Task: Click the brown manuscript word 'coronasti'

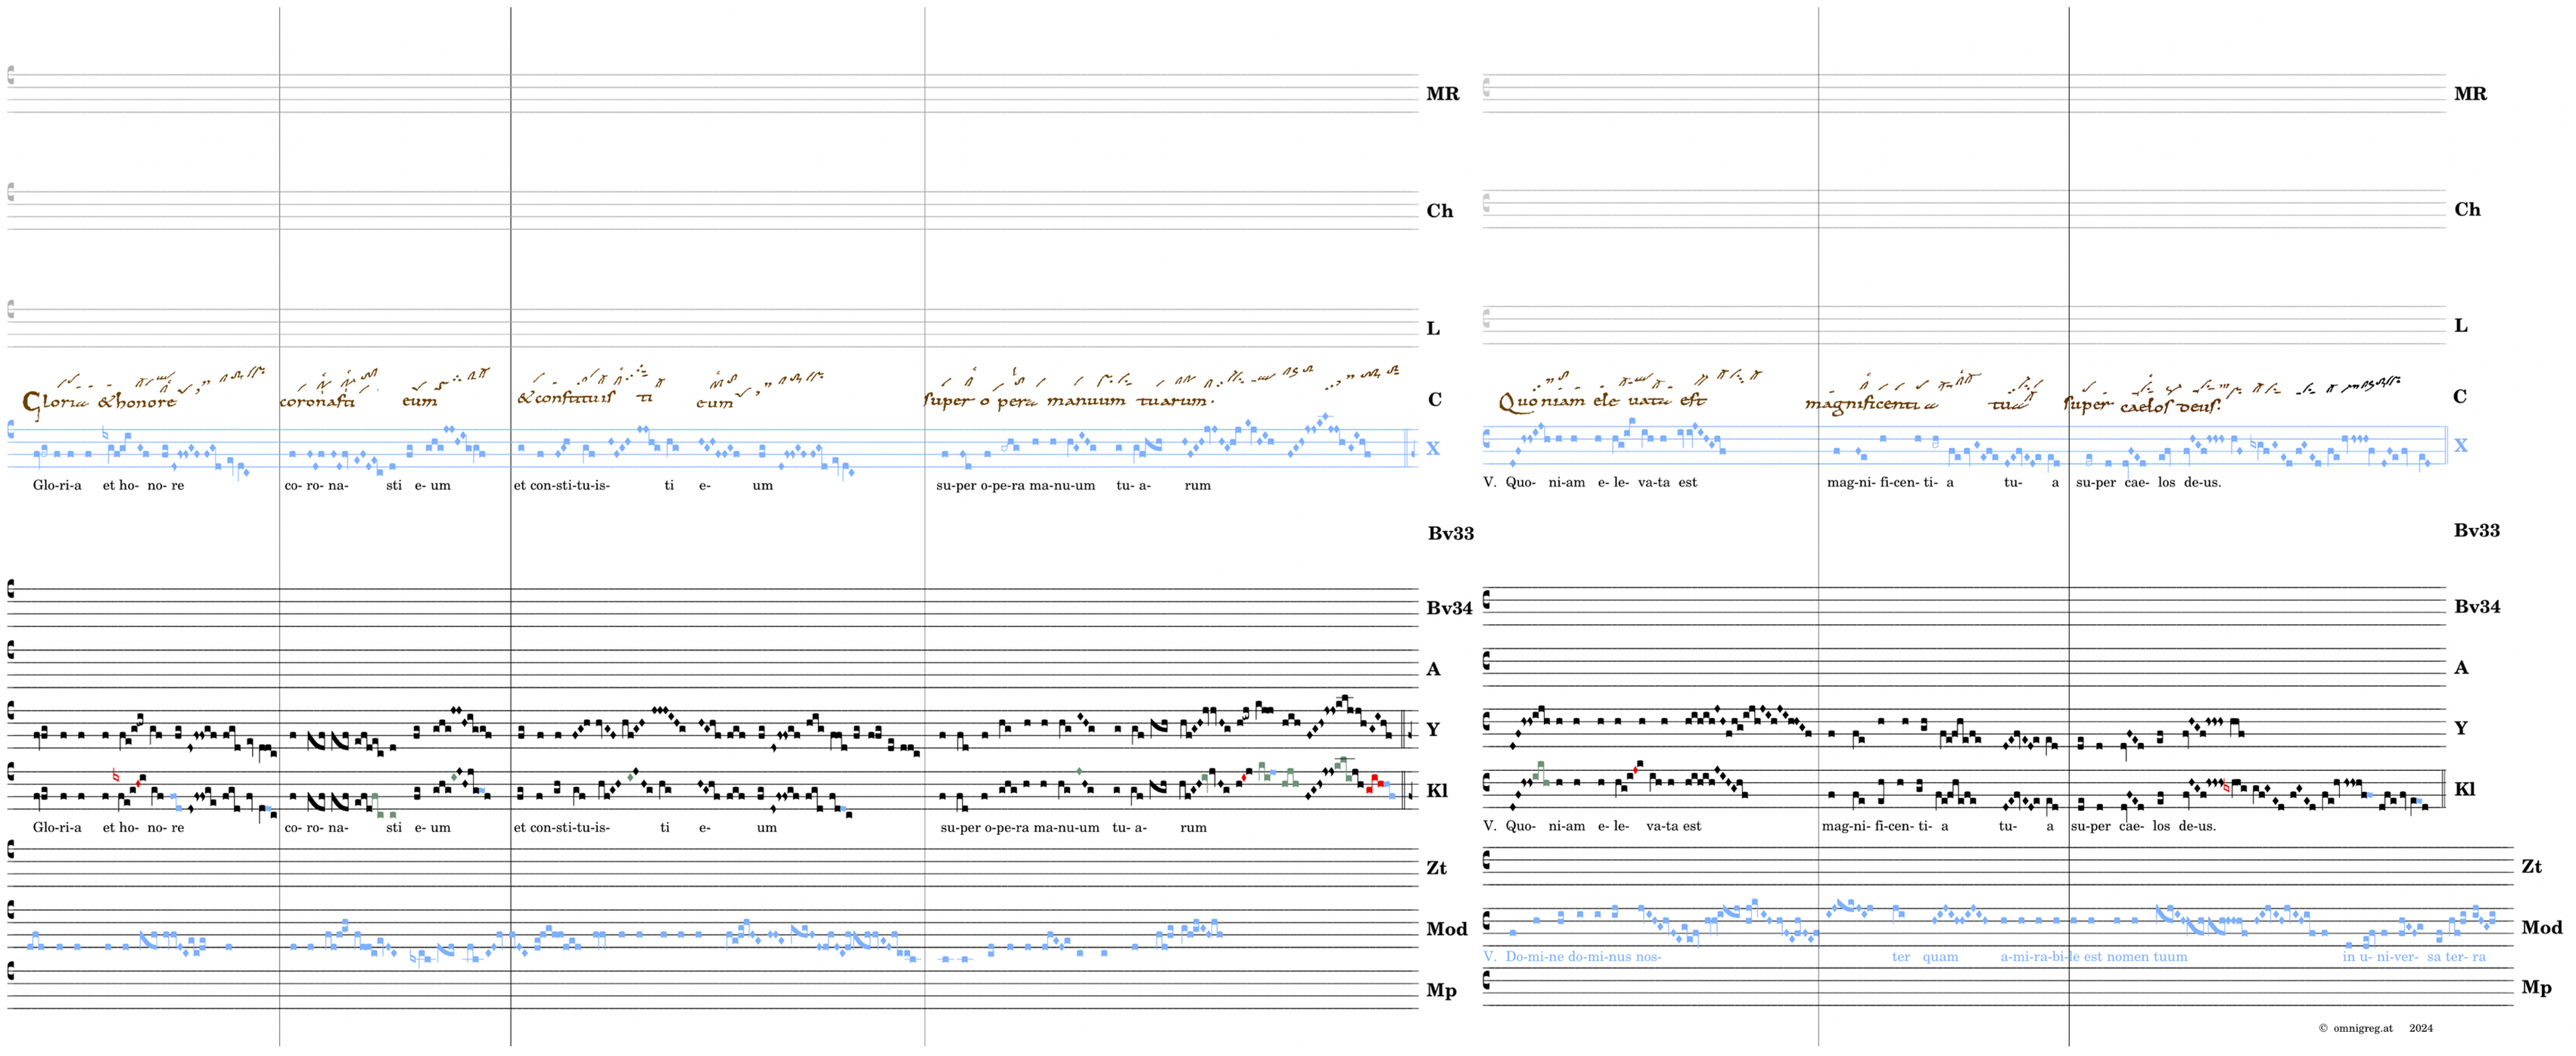Action: [x=317, y=402]
